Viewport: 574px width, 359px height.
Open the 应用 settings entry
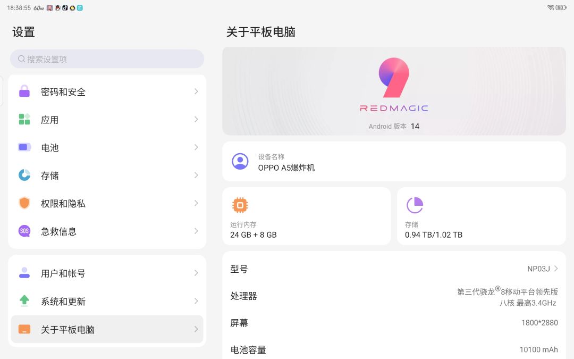(x=107, y=119)
